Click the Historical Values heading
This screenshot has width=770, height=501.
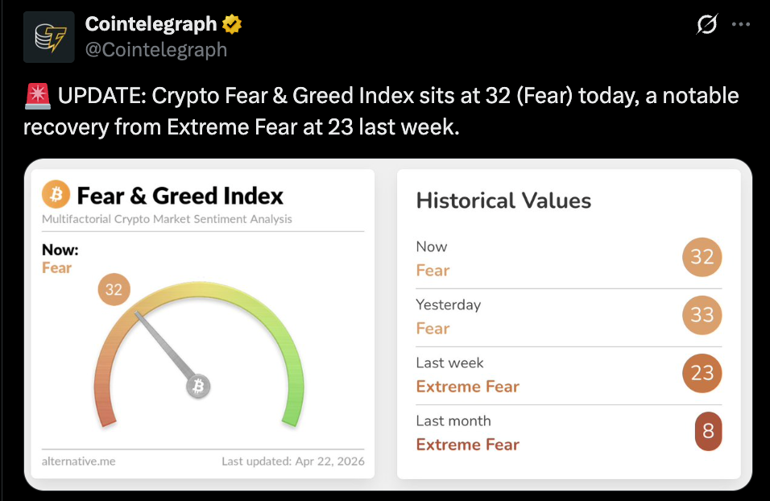pos(503,201)
